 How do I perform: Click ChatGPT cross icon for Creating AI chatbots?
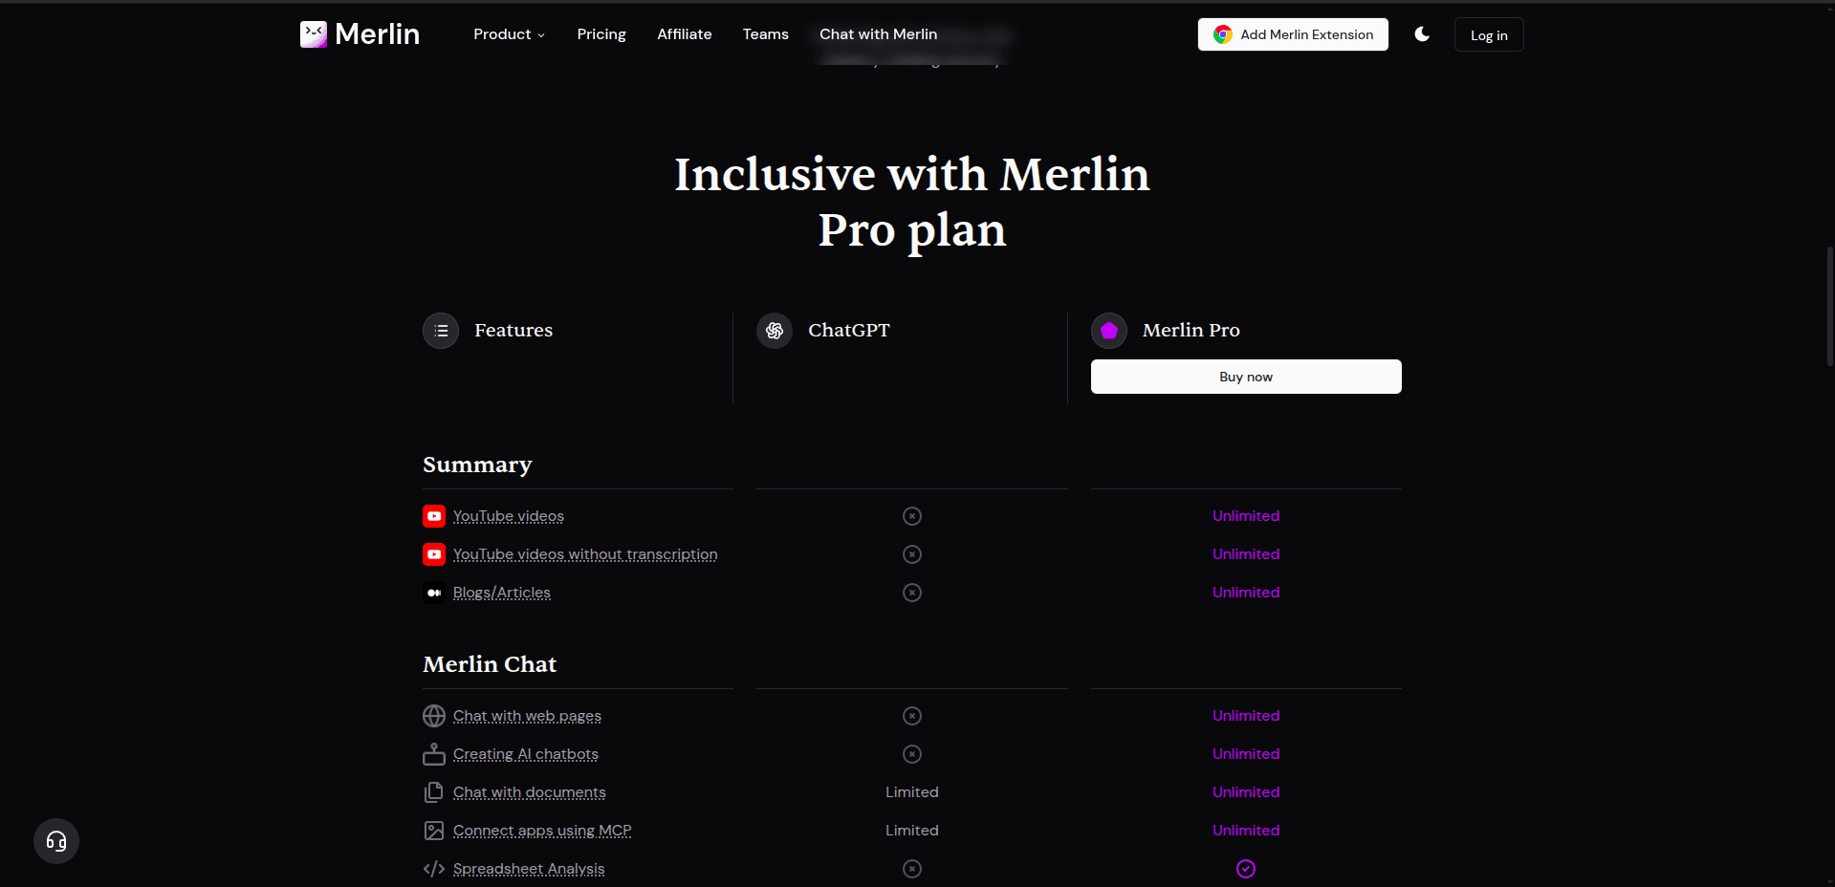[x=912, y=754]
